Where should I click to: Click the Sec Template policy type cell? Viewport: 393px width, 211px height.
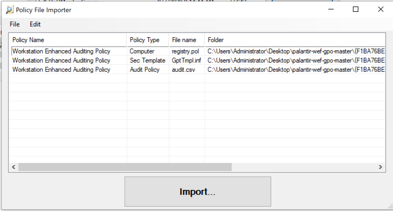pyautogui.click(x=147, y=61)
